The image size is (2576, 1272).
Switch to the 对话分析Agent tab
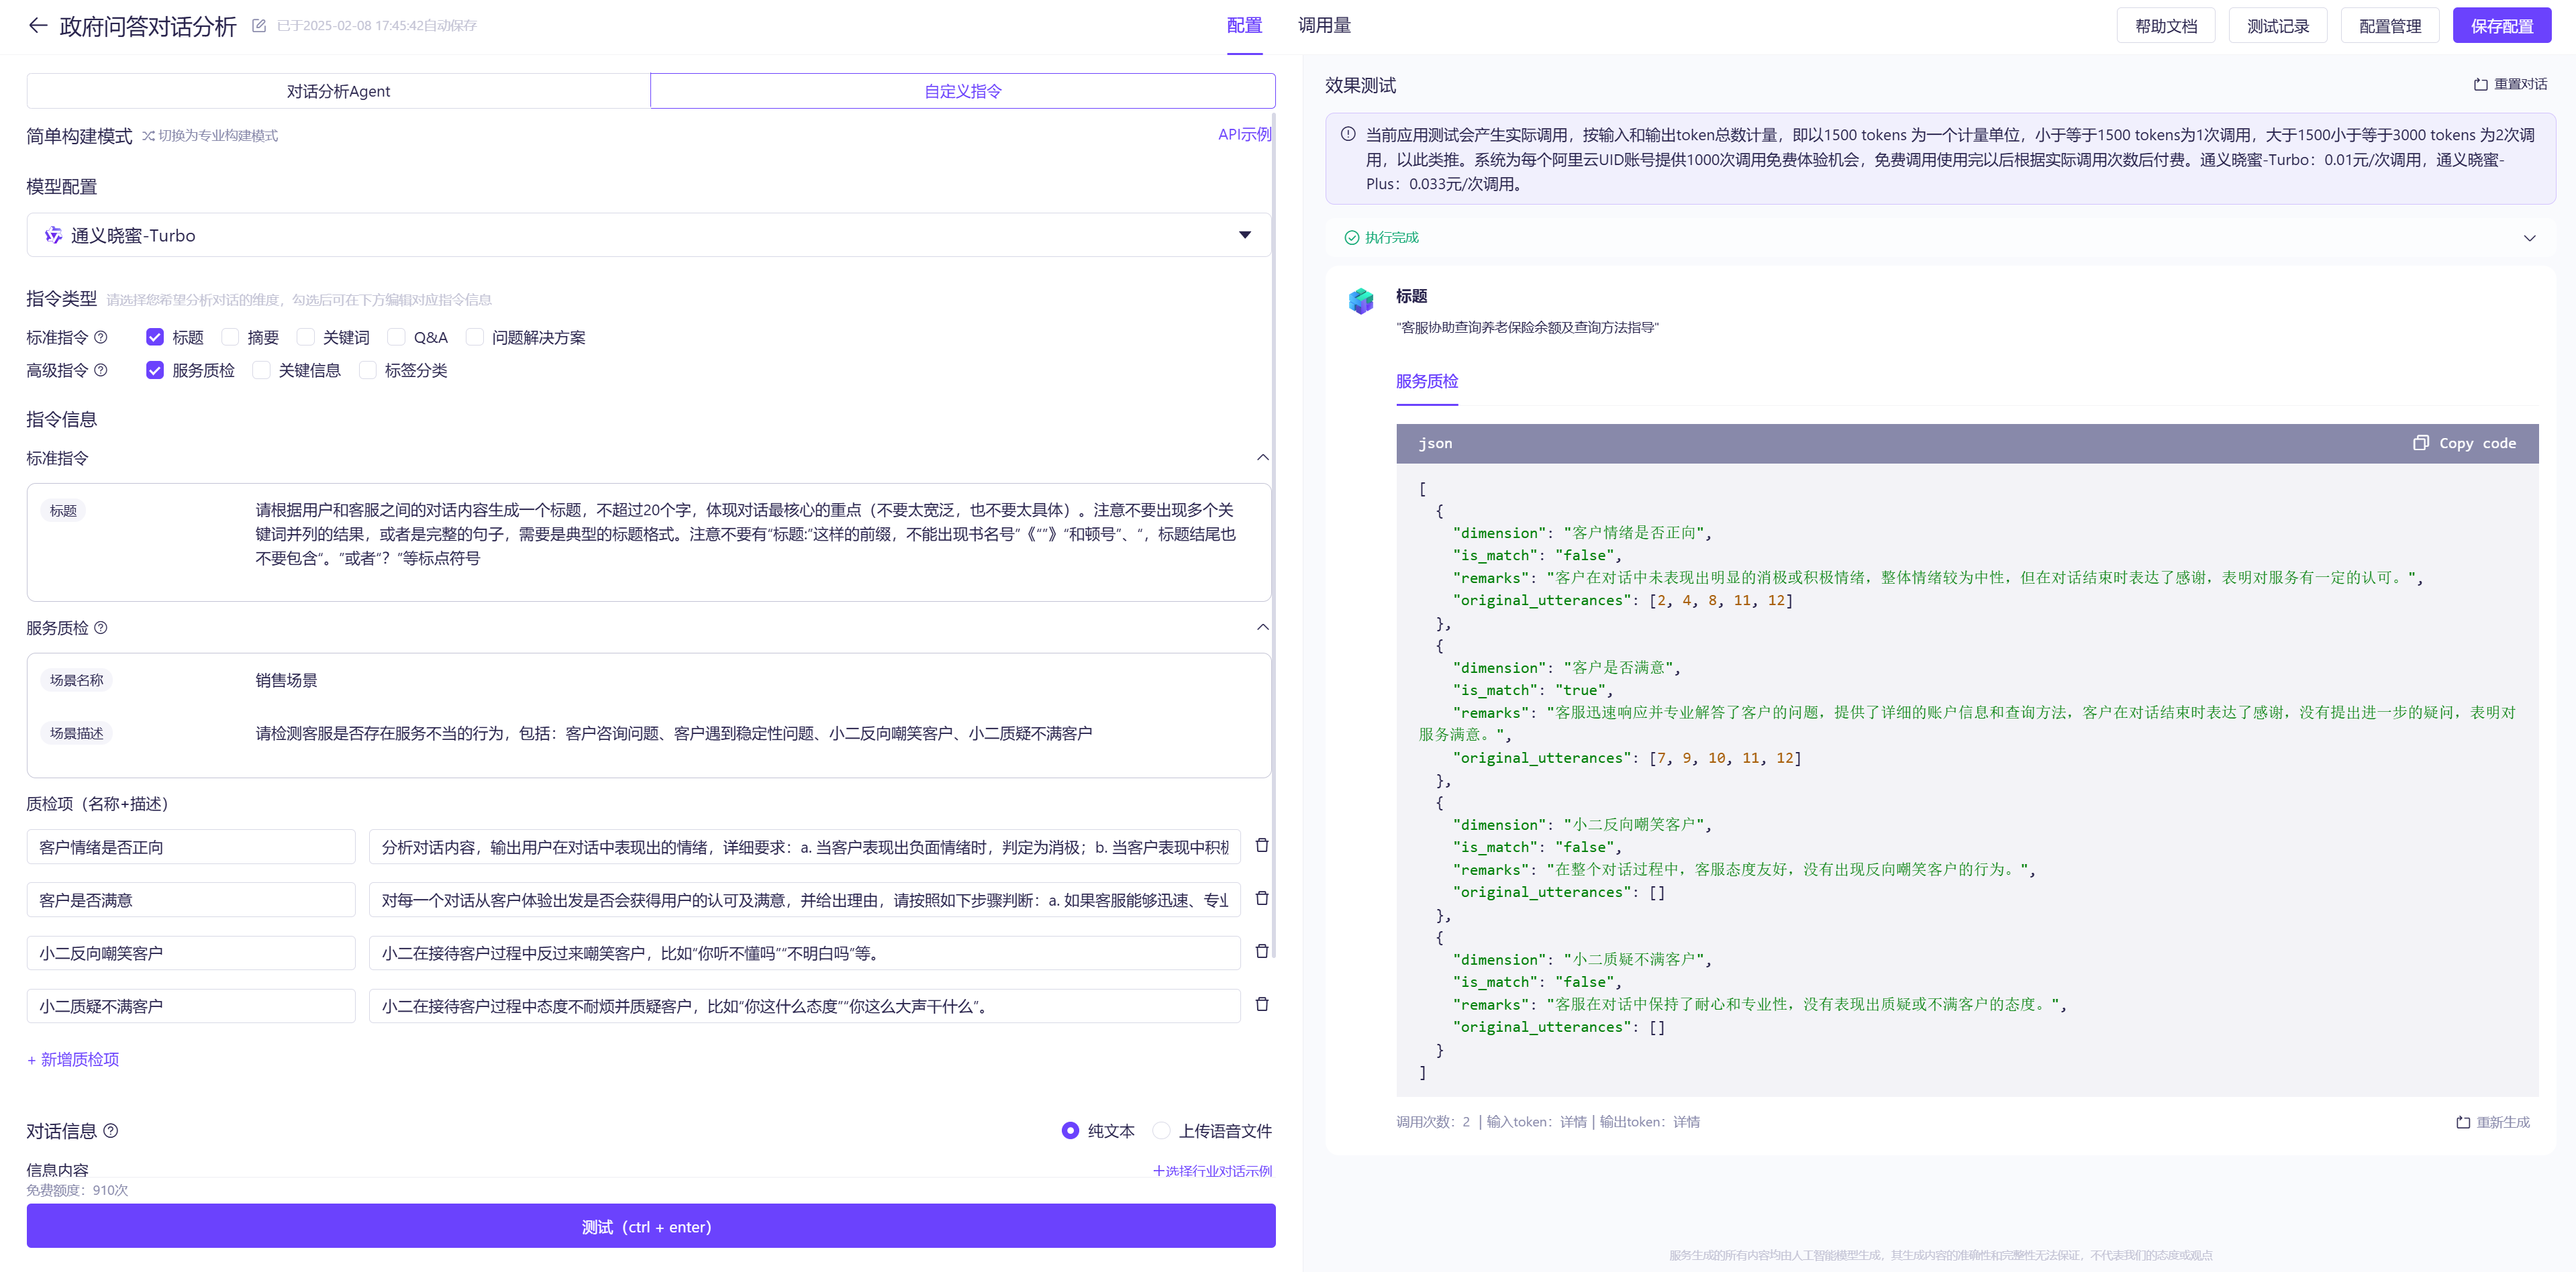coord(338,91)
